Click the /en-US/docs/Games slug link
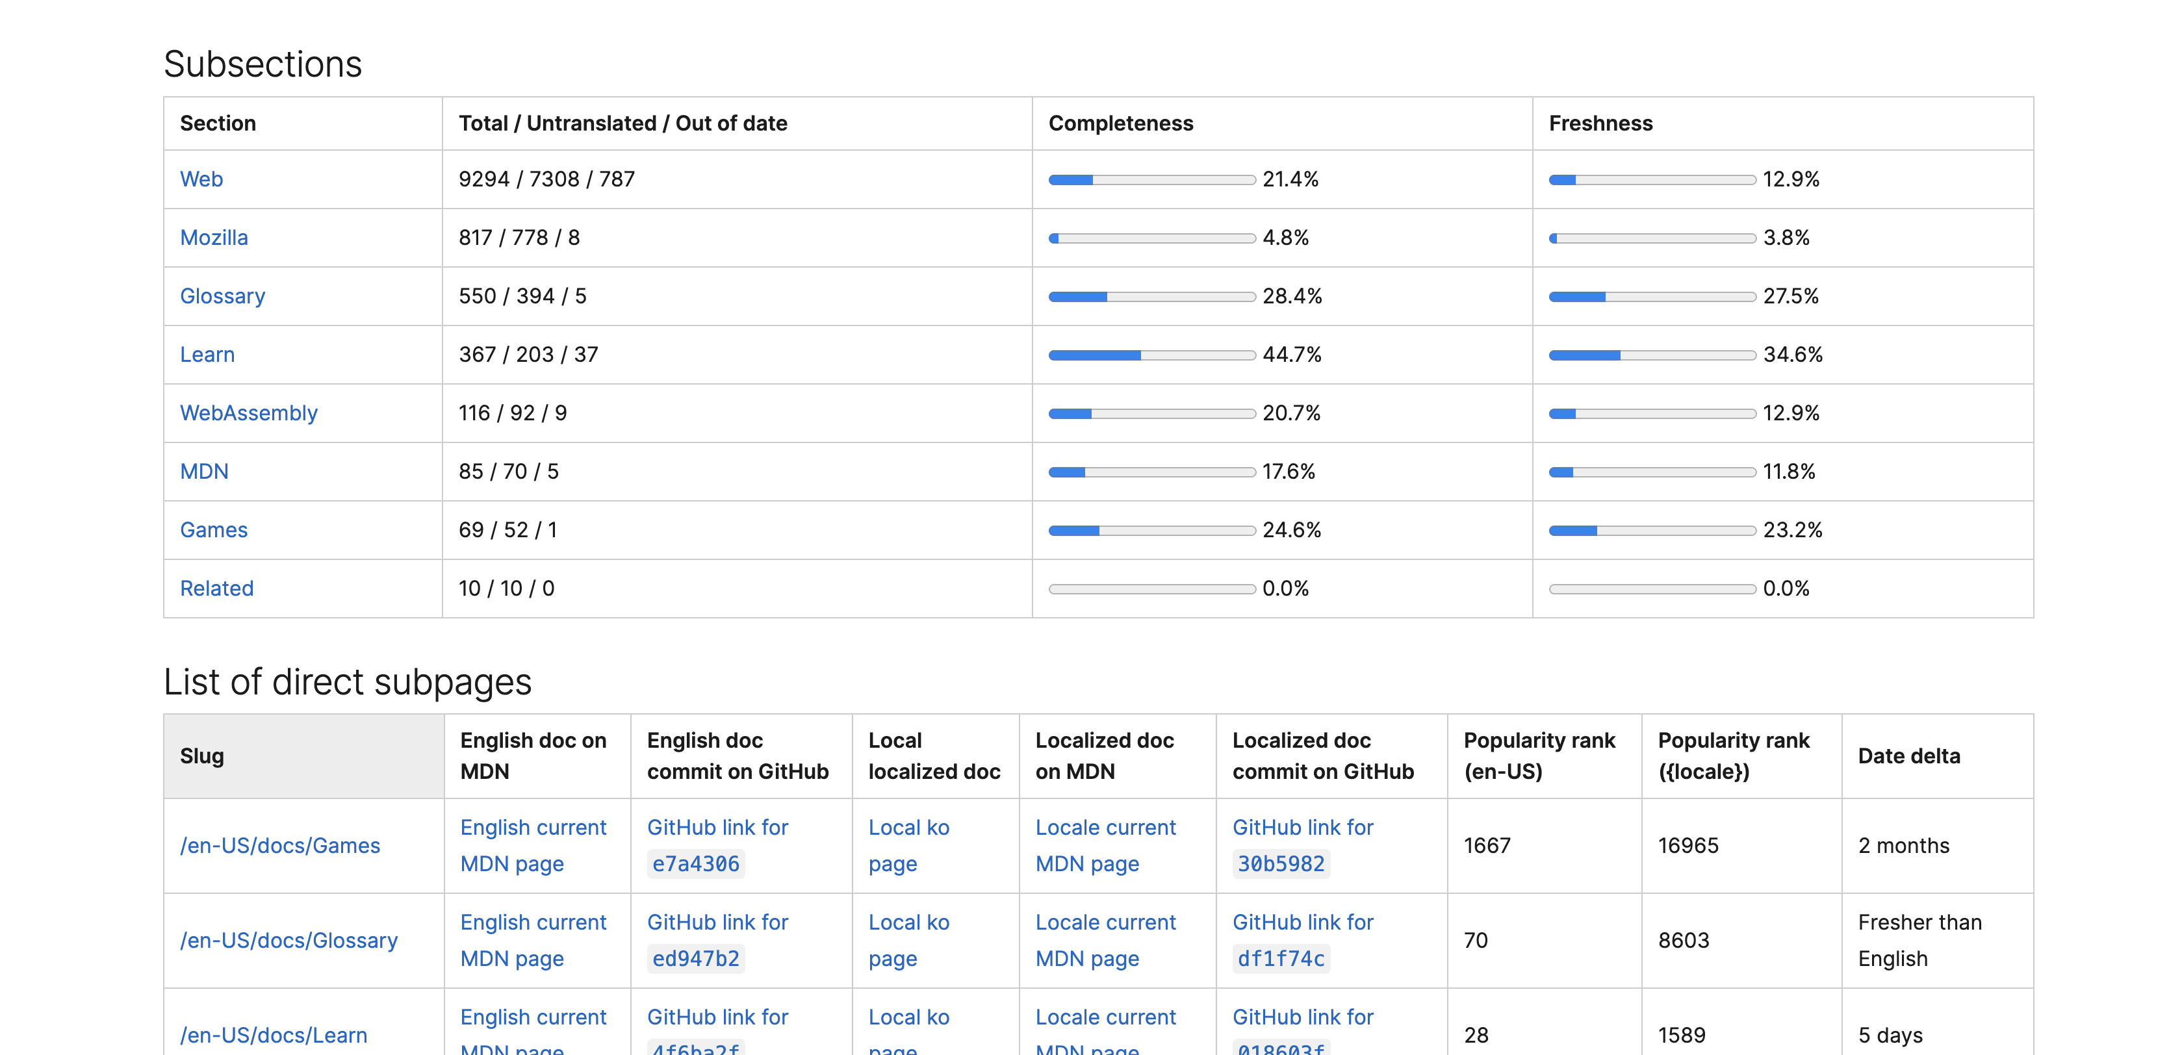The image size is (2182, 1055). pyautogui.click(x=279, y=846)
